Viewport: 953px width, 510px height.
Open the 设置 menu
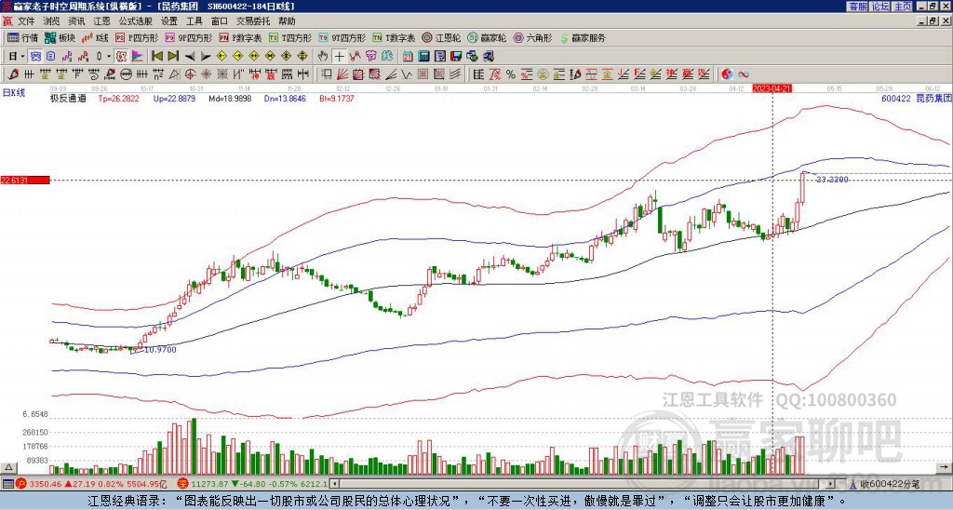(169, 21)
